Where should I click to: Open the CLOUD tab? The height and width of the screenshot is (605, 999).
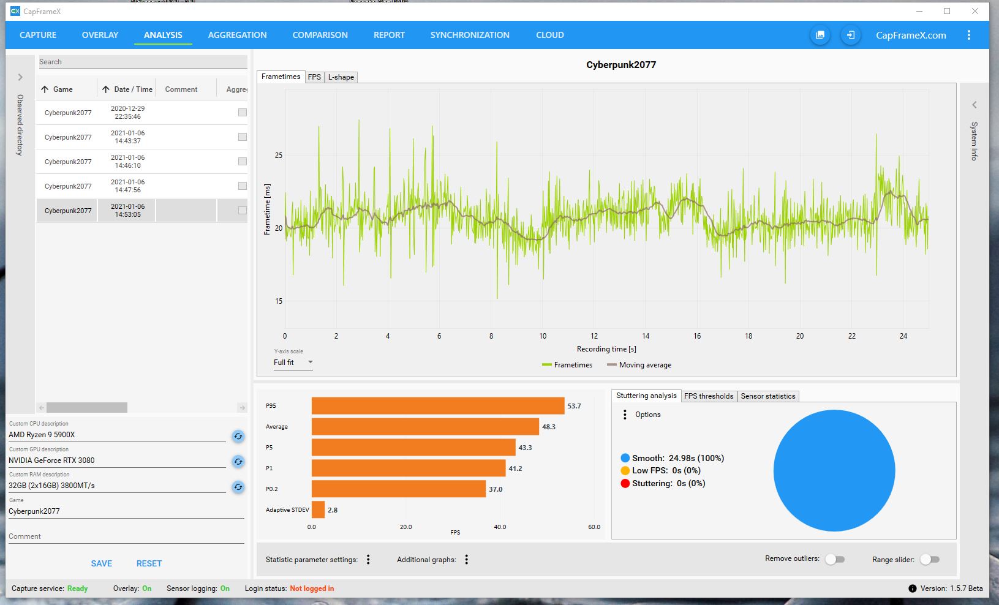(550, 35)
